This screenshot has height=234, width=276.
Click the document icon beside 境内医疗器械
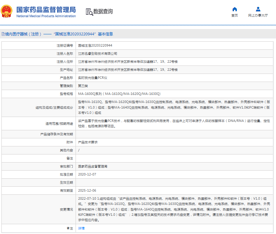3,34
